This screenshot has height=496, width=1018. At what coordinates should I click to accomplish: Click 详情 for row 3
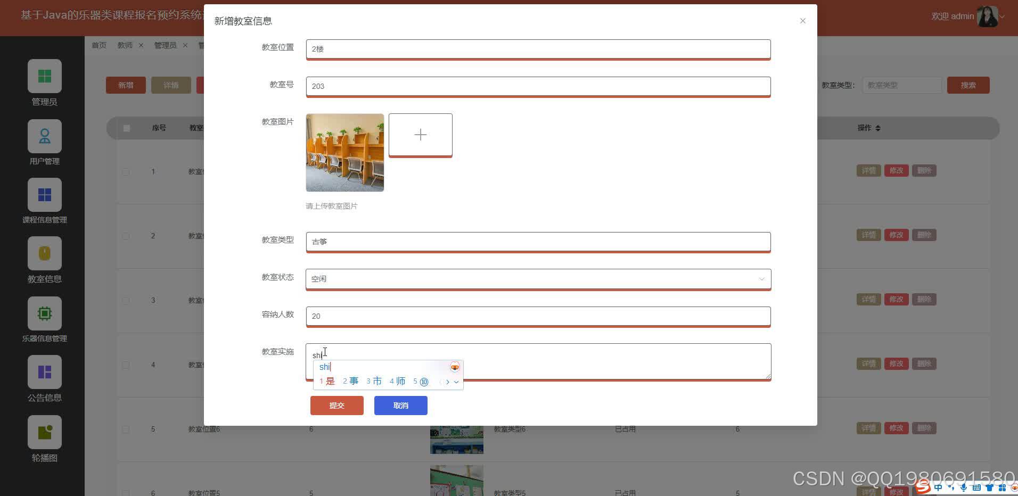tap(868, 299)
